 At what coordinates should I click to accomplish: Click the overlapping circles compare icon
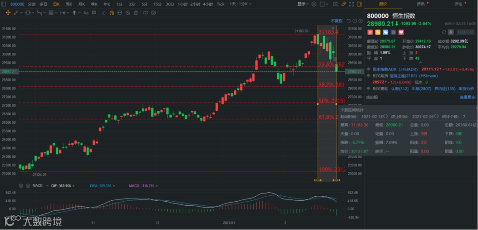146,13
